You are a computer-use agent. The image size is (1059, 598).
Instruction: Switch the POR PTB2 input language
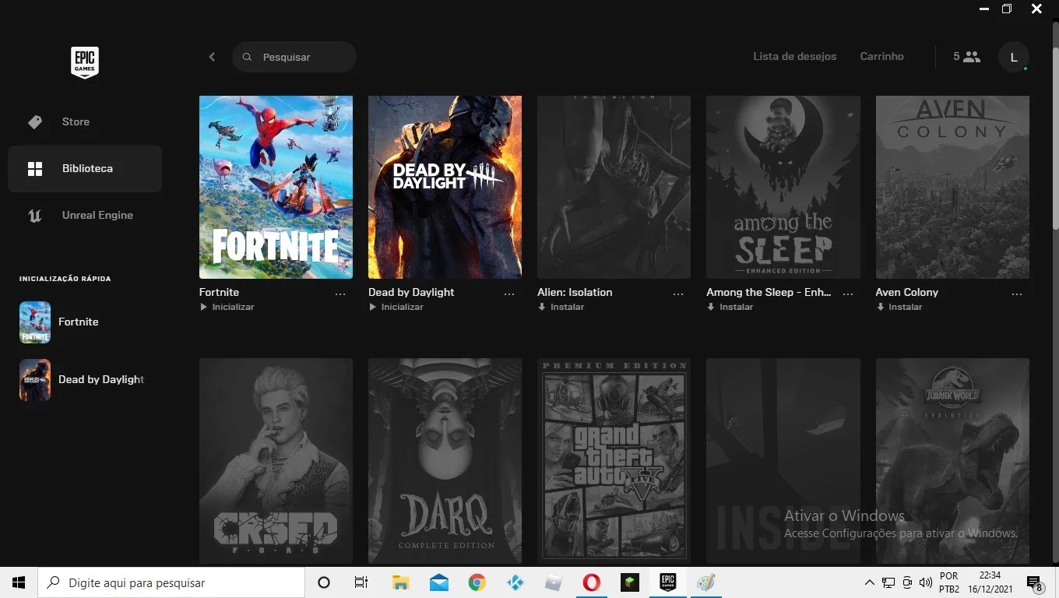[x=949, y=582]
